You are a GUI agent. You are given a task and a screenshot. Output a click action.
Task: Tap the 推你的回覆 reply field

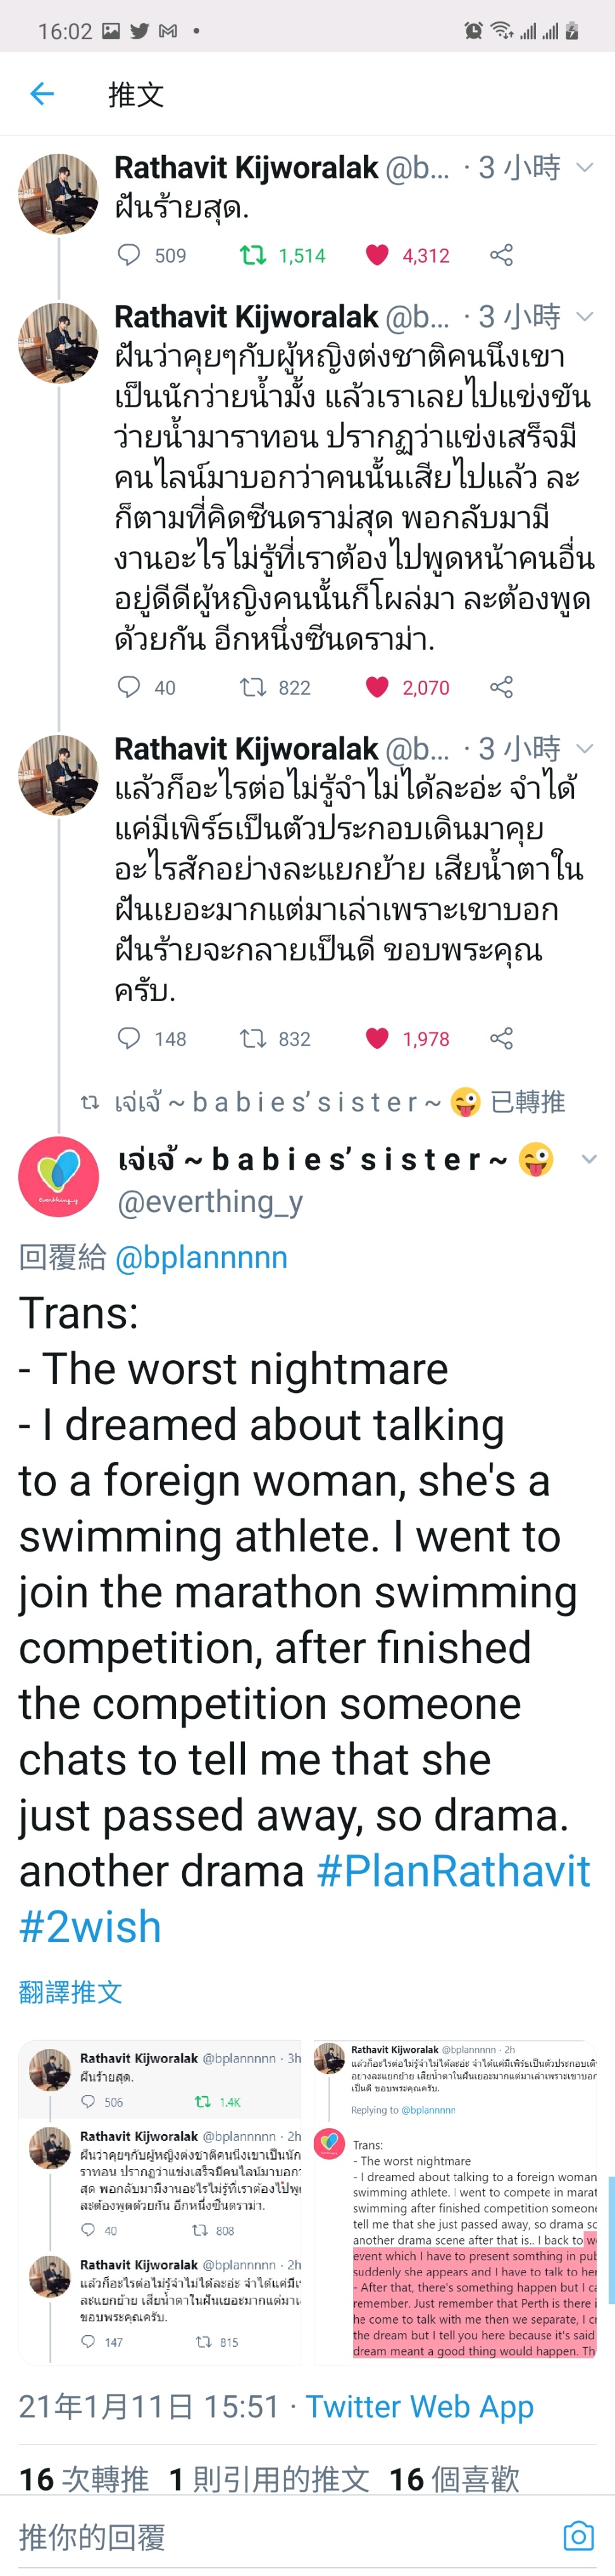[x=280, y=2536]
